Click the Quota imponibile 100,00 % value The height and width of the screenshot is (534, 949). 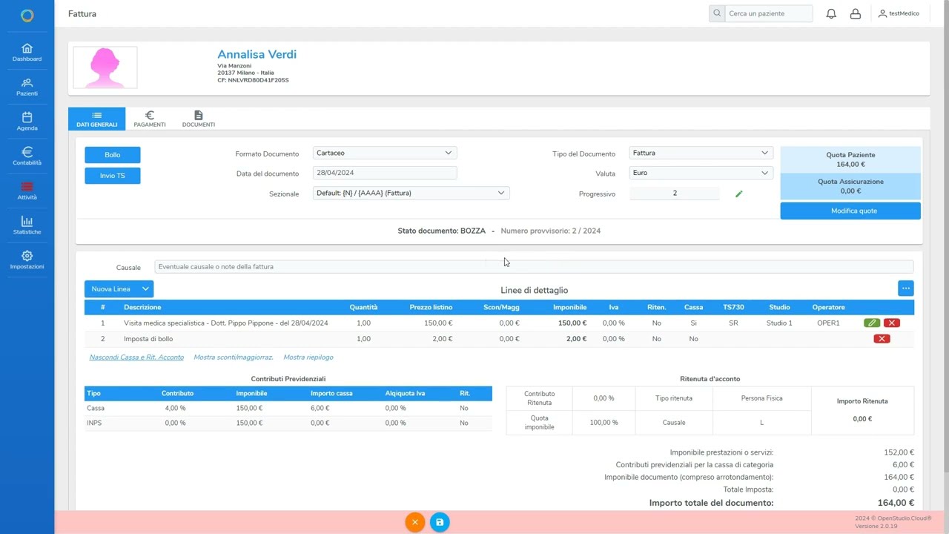[604, 423]
